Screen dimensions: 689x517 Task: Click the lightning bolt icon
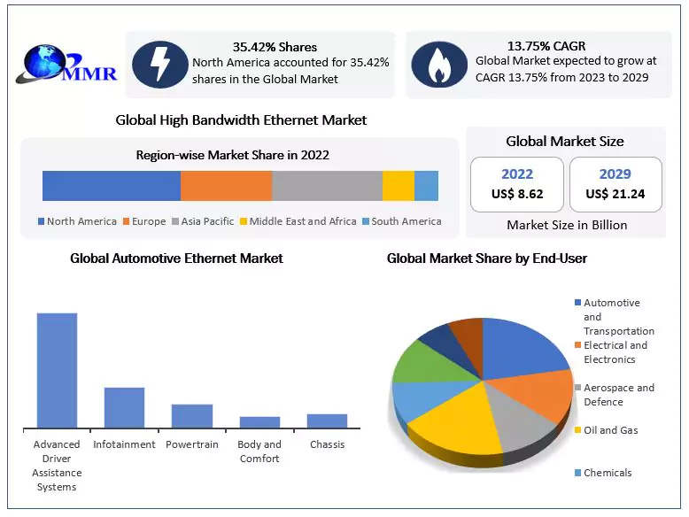pos(159,66)
